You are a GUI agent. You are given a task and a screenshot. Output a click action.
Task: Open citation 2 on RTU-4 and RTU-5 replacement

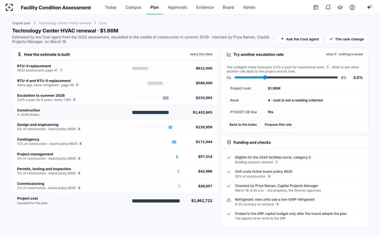pyautogui.click(x=77, y=85)
